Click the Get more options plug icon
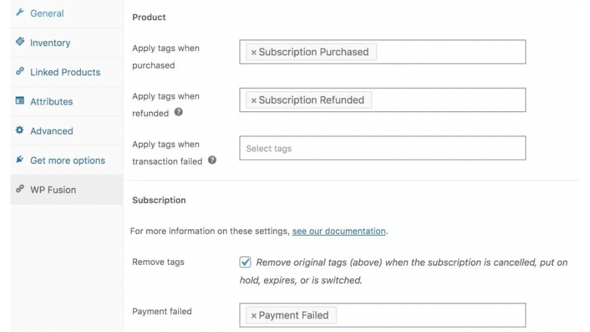The image size is (590, 332). 20,160
